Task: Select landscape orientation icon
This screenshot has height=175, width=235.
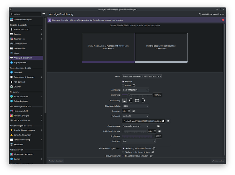Action: point(124,100)
